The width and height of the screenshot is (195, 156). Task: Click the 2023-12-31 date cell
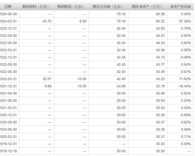pos(8,28)
